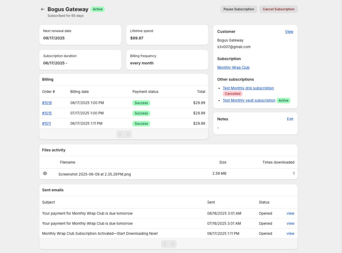Image resolution: width=342 pixels, height=253 pixels.
Task: Click the subscription duration 06/17/2025 value
Action: click(x=55, y=63)
